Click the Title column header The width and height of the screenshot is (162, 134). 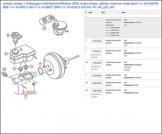click(103, 12)
